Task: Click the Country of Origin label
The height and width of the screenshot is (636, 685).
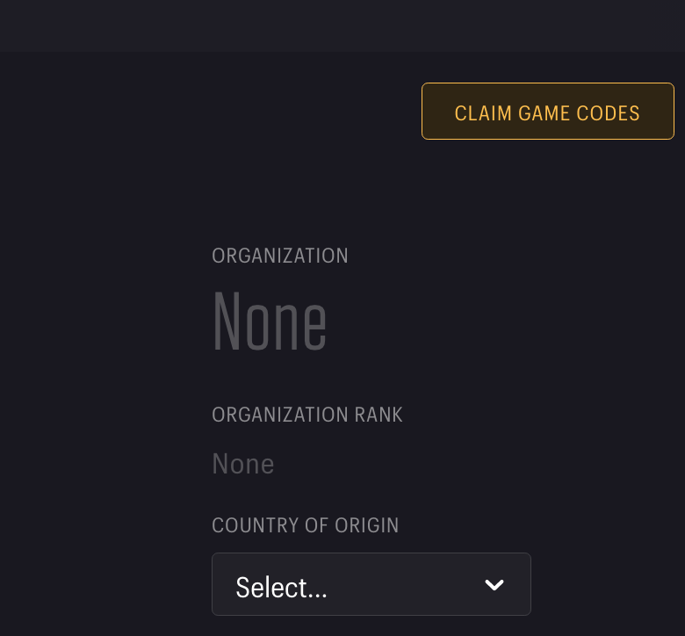Action: pyautogui.click(x=306, y=525)
